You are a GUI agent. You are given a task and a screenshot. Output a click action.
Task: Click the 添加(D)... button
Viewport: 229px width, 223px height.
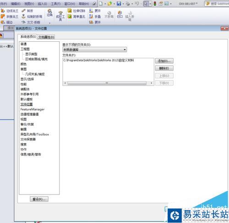pos(164,61)
